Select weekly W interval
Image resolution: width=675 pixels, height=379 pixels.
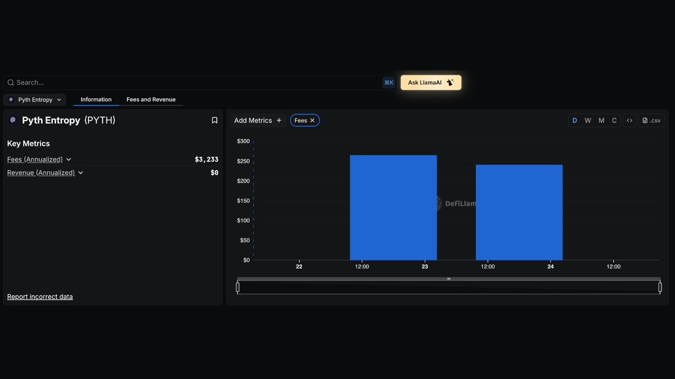588,120
